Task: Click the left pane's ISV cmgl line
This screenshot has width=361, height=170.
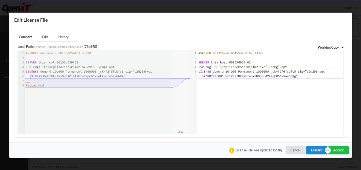Action: tap(70, 67)
